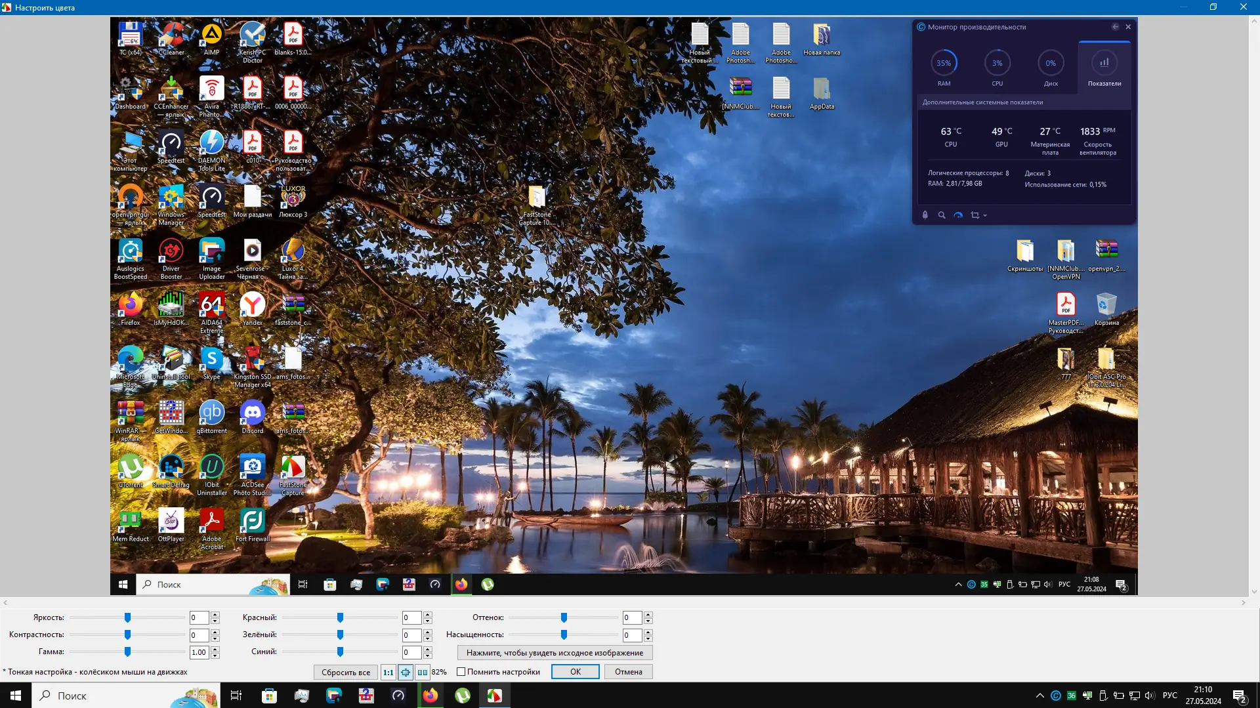Click the Красный value input field
This screenshot has width=1260, height=708.
coord(411,617)
